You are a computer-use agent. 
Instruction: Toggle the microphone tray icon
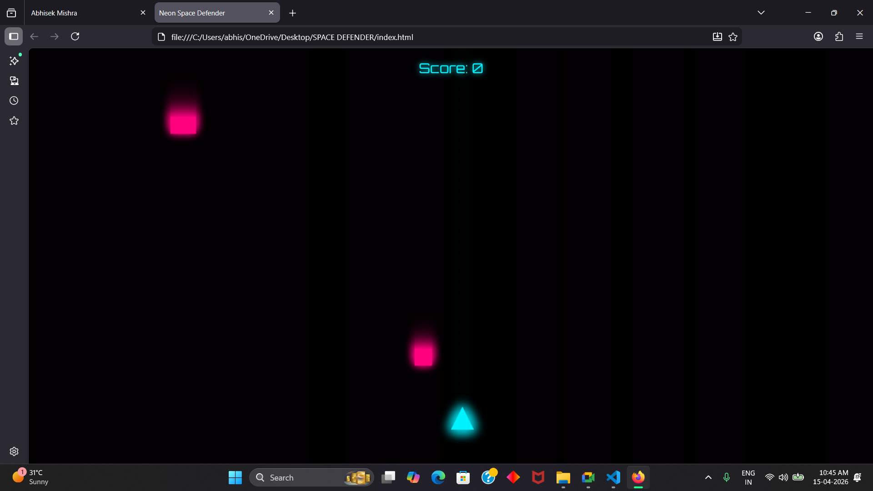pos(726,477)
